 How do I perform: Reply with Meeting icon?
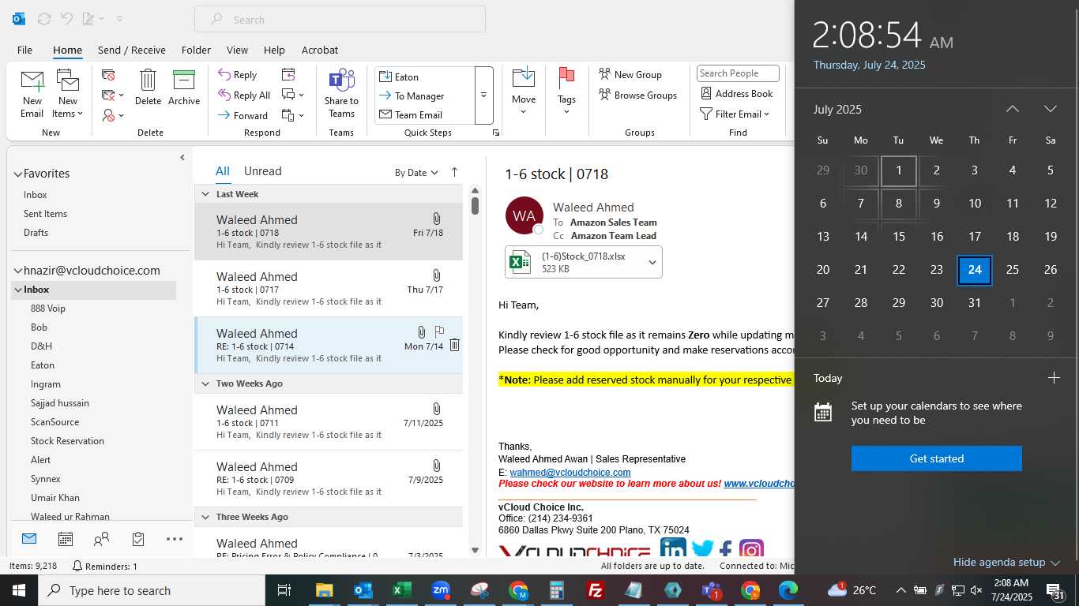click(288, 75)
